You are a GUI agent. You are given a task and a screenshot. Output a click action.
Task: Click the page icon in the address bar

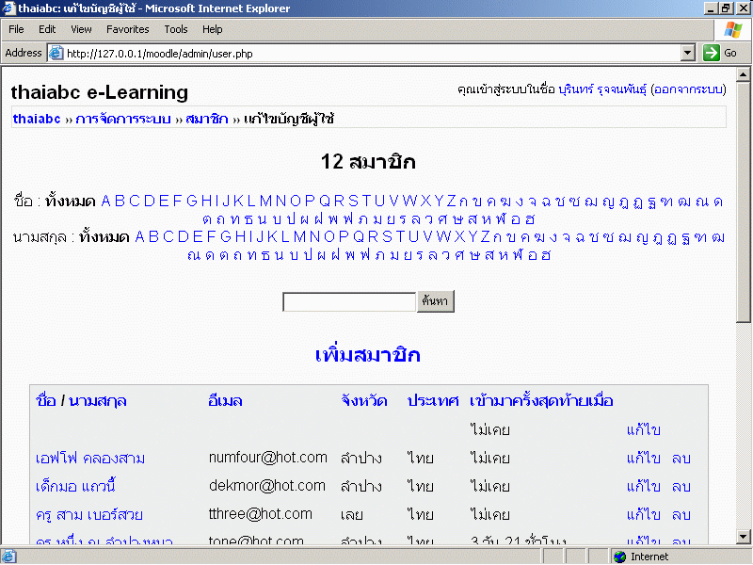point(56,54)
